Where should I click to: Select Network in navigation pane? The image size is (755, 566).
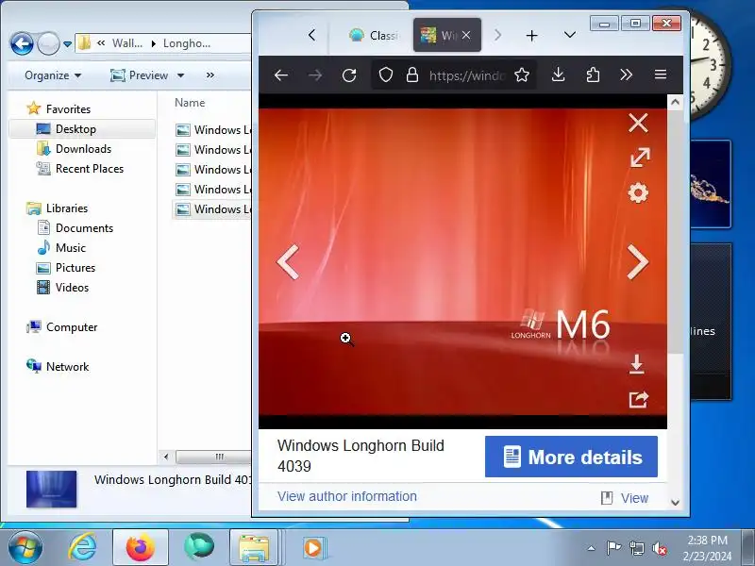(67, 367)
